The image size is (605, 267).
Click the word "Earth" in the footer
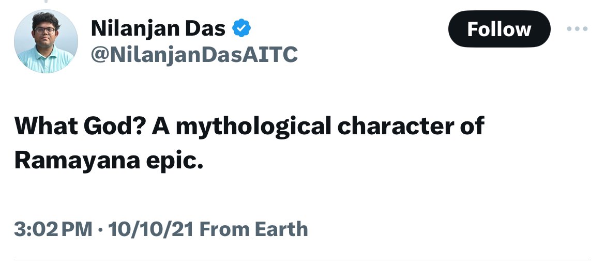(279, 229)
